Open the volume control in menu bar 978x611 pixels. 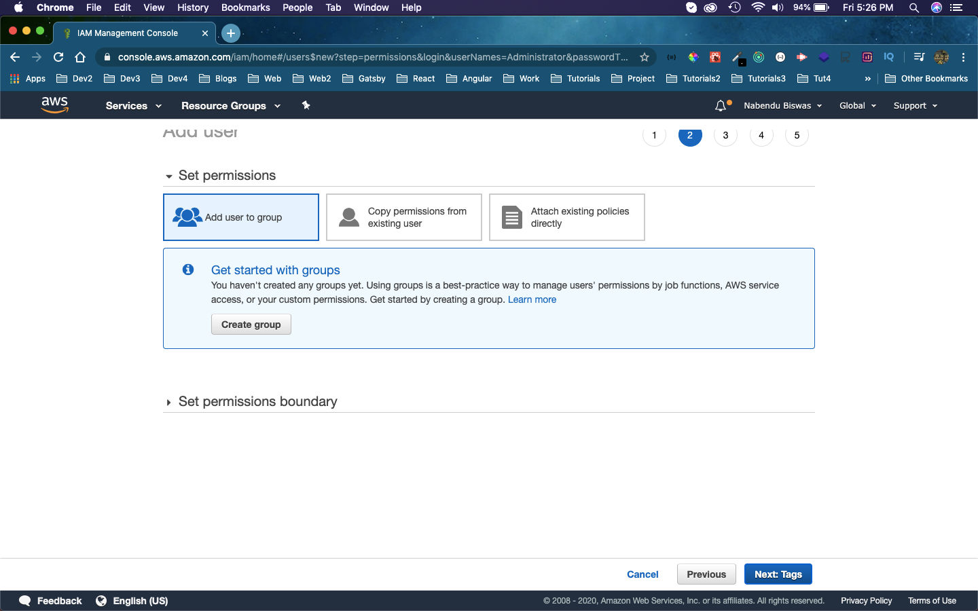(x=778, y=7)
